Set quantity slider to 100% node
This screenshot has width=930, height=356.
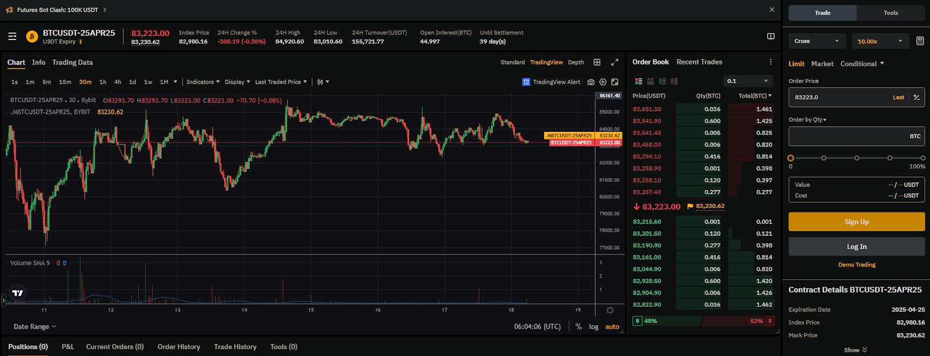click(923, 158)
